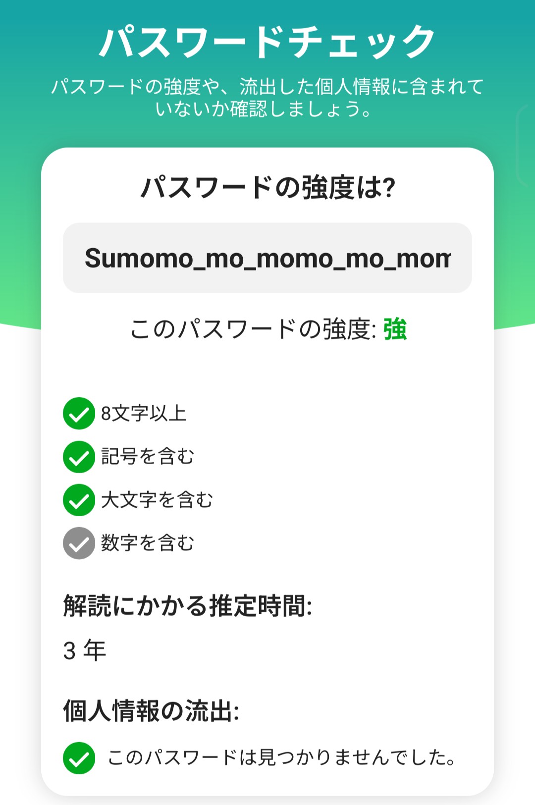
Task: Click the green 強 strength indicator
Action: 395,329
